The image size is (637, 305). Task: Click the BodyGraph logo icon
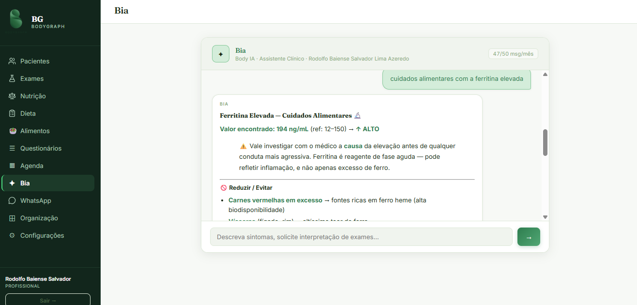(x=16, y=19)
